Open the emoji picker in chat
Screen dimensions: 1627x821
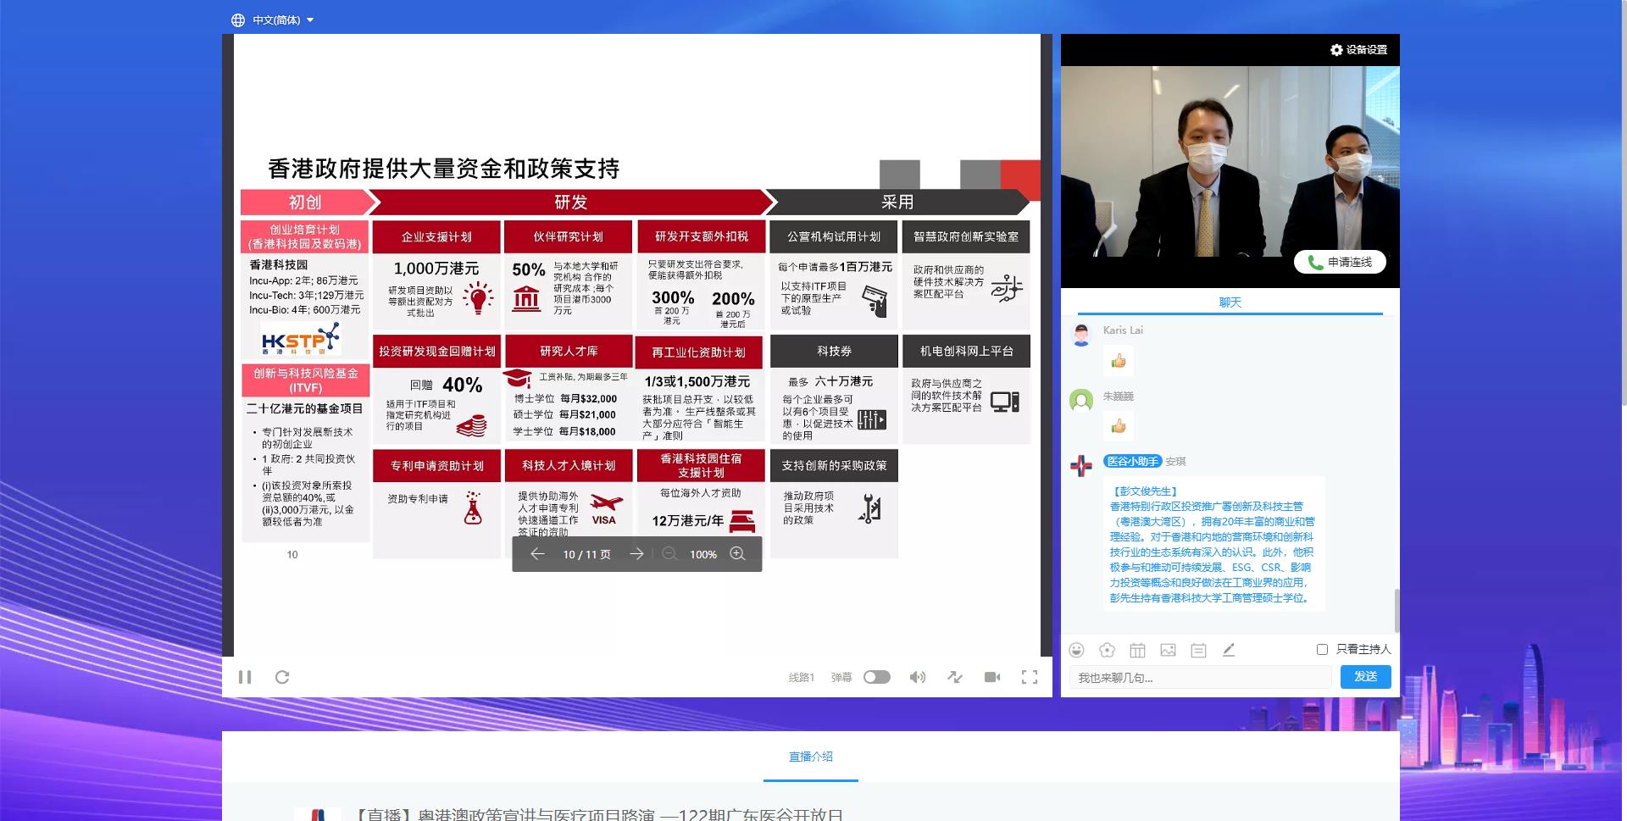tap(1076, 650)
